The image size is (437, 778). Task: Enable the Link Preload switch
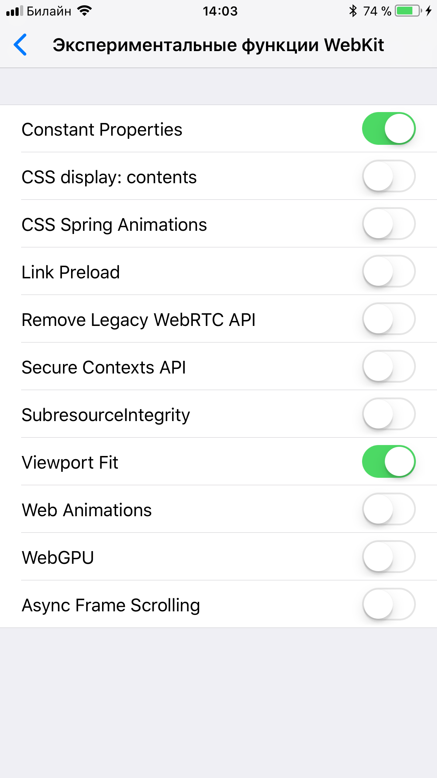pyautogui.click(x=389, y=271)
